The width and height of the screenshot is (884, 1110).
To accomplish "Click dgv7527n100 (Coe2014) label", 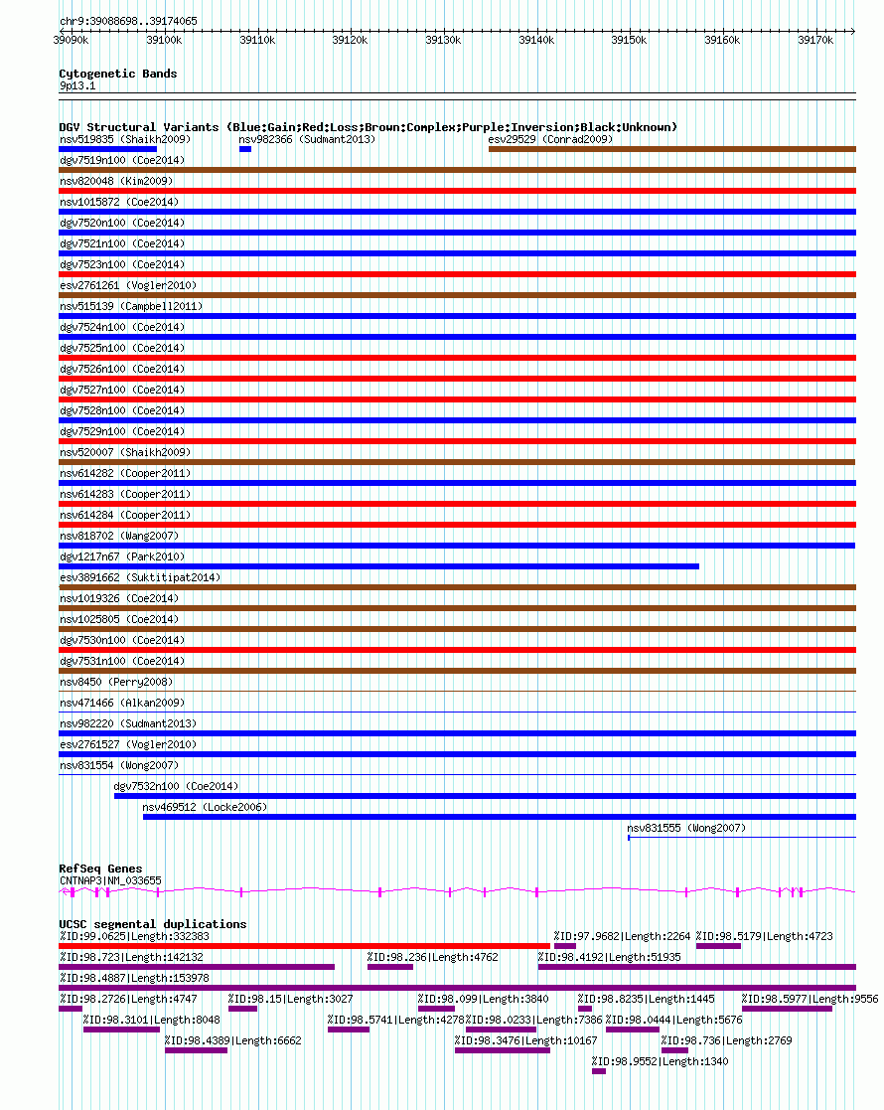I will (x=122, y=391).
